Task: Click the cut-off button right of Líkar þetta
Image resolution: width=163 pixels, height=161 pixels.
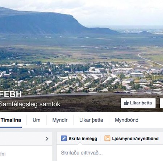Action: [162, 103]
